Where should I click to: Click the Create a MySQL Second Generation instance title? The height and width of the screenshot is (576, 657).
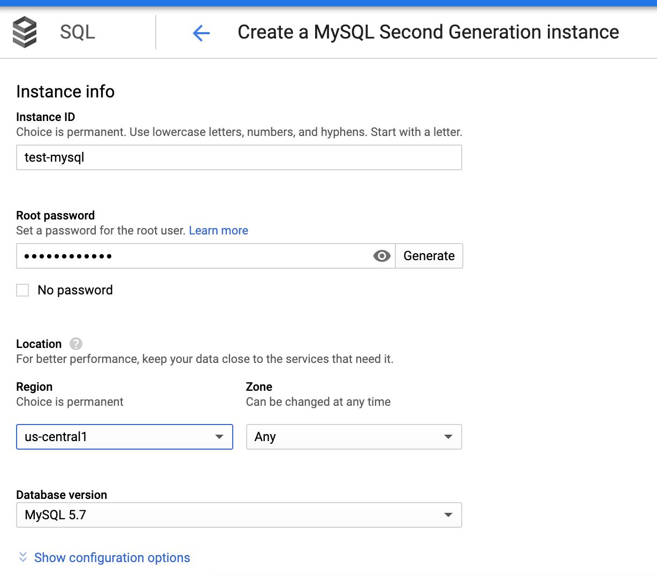click(428, 32)
